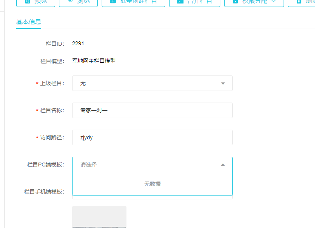Viewport: 315px width, 228px height.
Task: Click the 栏目ID value 2291
Action: click(78, 43)
